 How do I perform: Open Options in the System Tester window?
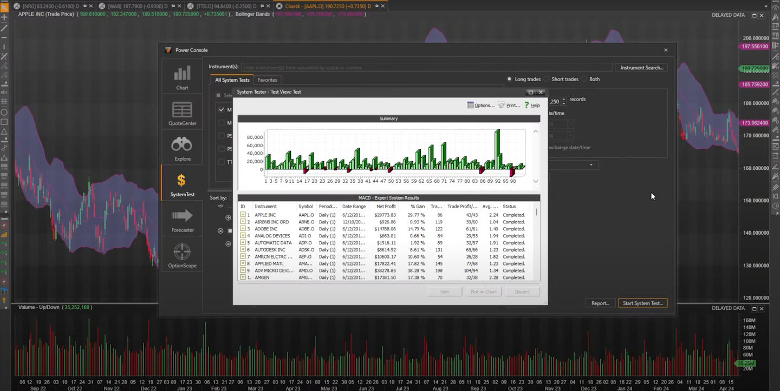482,105
